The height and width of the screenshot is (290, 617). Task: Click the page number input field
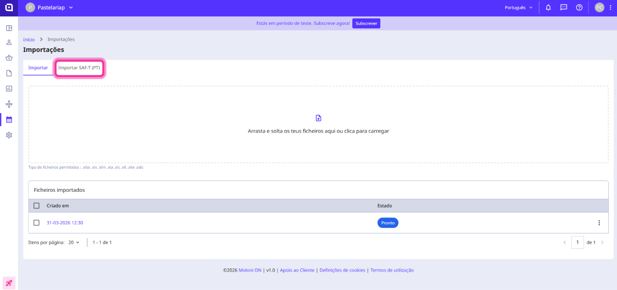[x=577, y=242]
